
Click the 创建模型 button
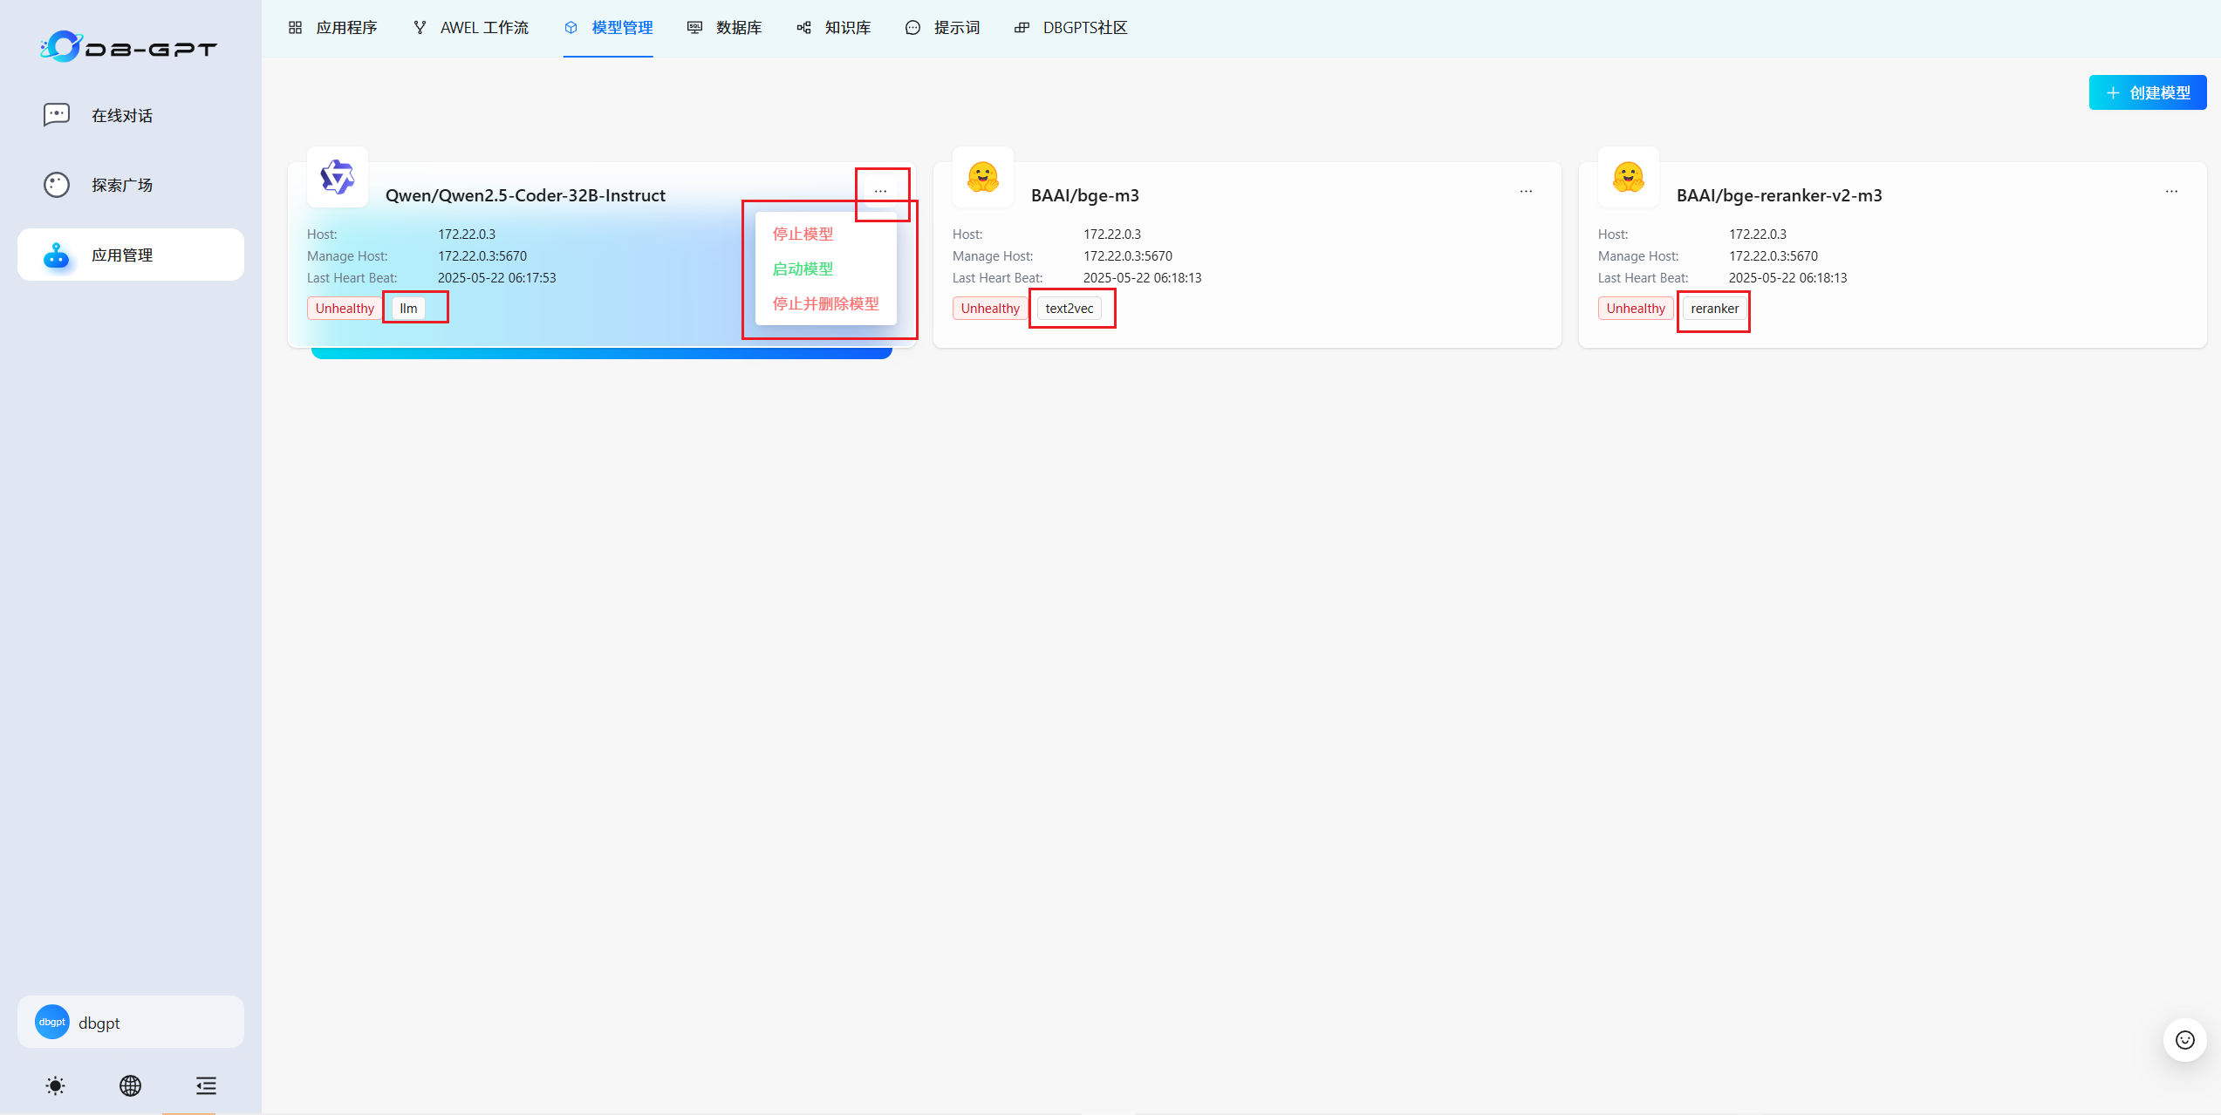[2147, 92]
